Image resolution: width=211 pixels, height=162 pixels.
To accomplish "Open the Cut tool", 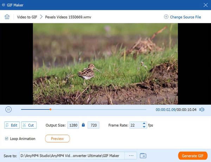I will pyautogui.click(x=28, y=125).
